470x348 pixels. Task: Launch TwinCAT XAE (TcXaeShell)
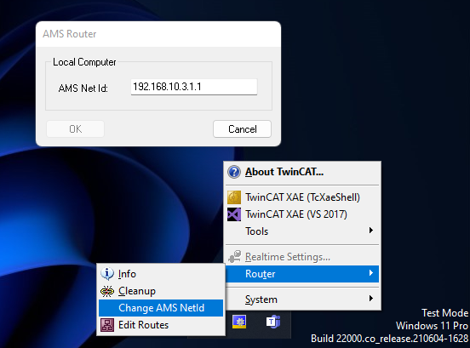click(x=302, y=197)
